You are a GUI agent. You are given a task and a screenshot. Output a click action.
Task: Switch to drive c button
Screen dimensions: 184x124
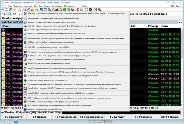click(x=3, y=14)
